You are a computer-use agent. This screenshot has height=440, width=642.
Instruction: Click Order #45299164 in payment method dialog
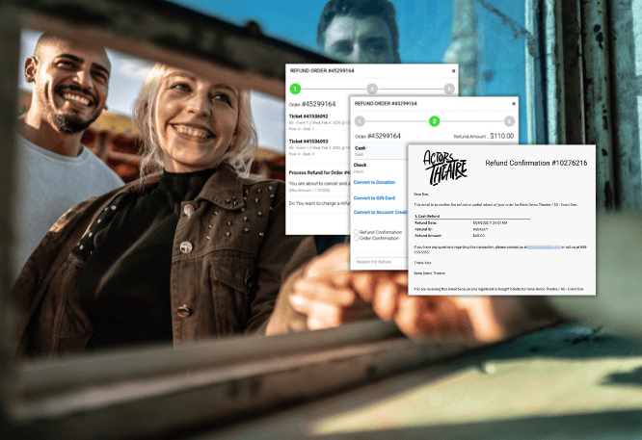coord(378,136)
